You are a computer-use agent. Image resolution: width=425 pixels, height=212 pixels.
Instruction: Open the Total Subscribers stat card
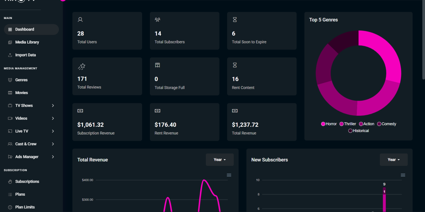point(185,31)
